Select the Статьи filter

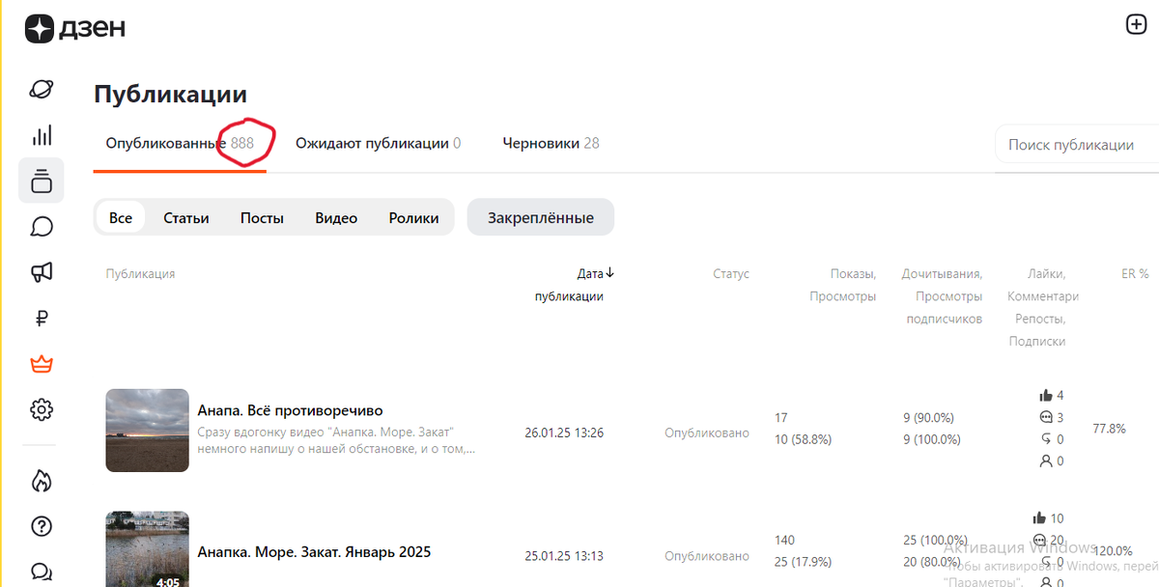pyautogui.click(x=186, y=217)
